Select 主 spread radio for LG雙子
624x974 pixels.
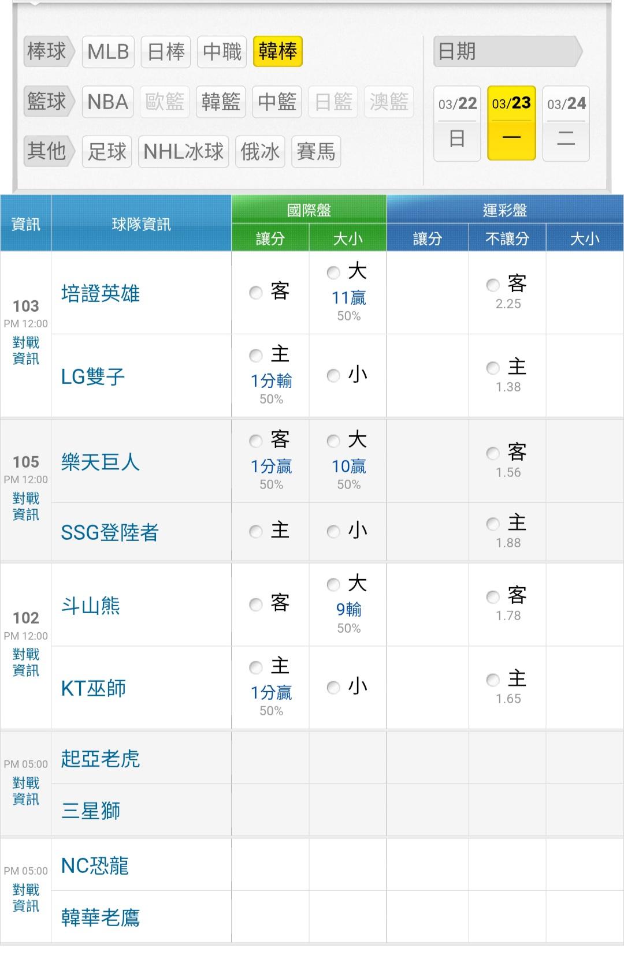point(256,356)
